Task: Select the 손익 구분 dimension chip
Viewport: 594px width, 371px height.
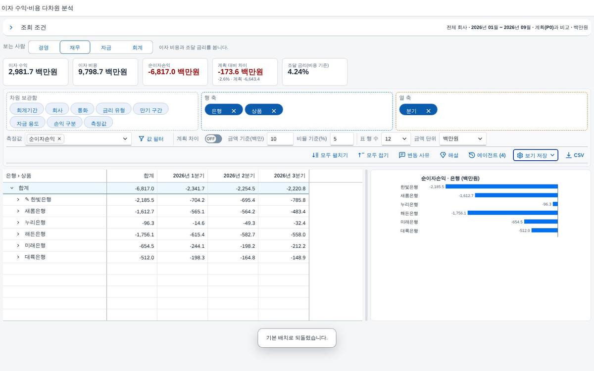Action: pos(65,122)
